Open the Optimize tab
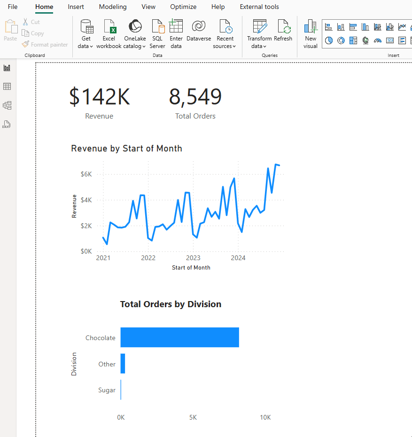This screenshot has height=437, width=412. [183, 7]
